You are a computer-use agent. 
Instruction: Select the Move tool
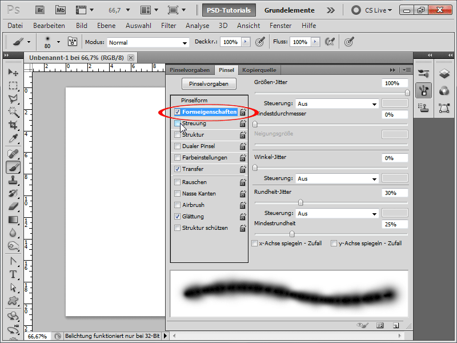tap(13, 72)
